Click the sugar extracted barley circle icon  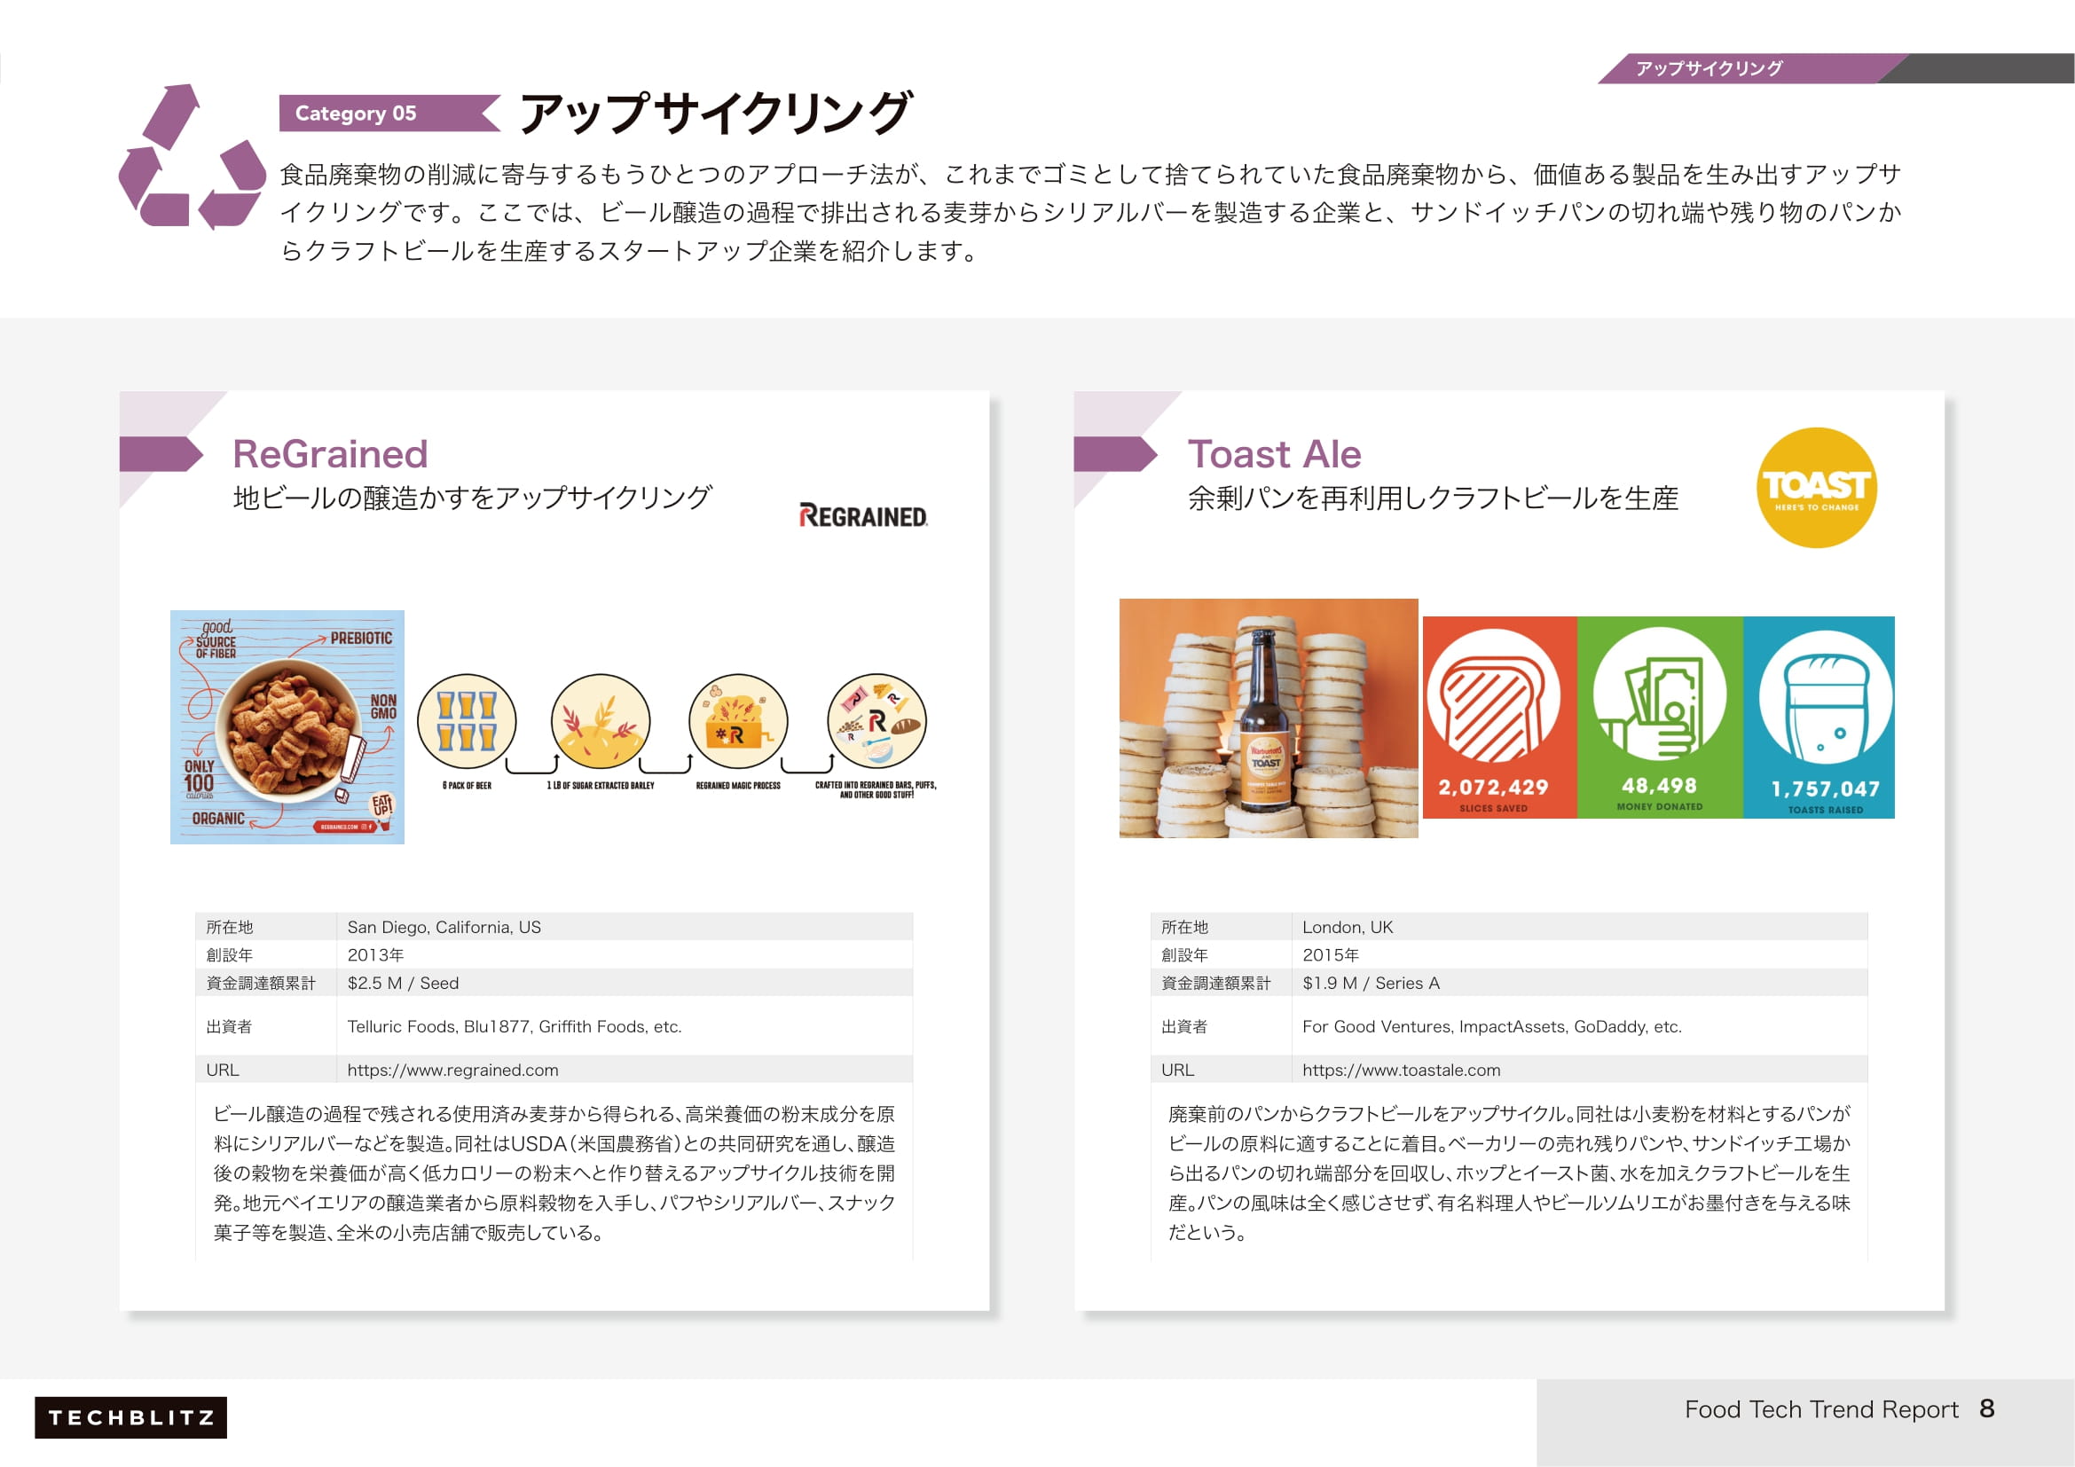(600, 722)
